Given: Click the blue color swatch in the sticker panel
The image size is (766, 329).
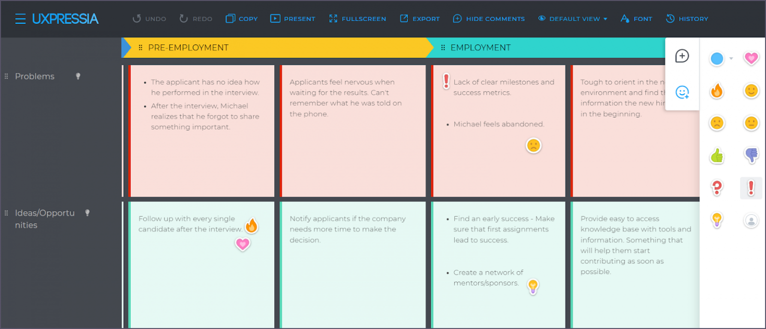Looking at the screenshot, I should click(717, 59).
